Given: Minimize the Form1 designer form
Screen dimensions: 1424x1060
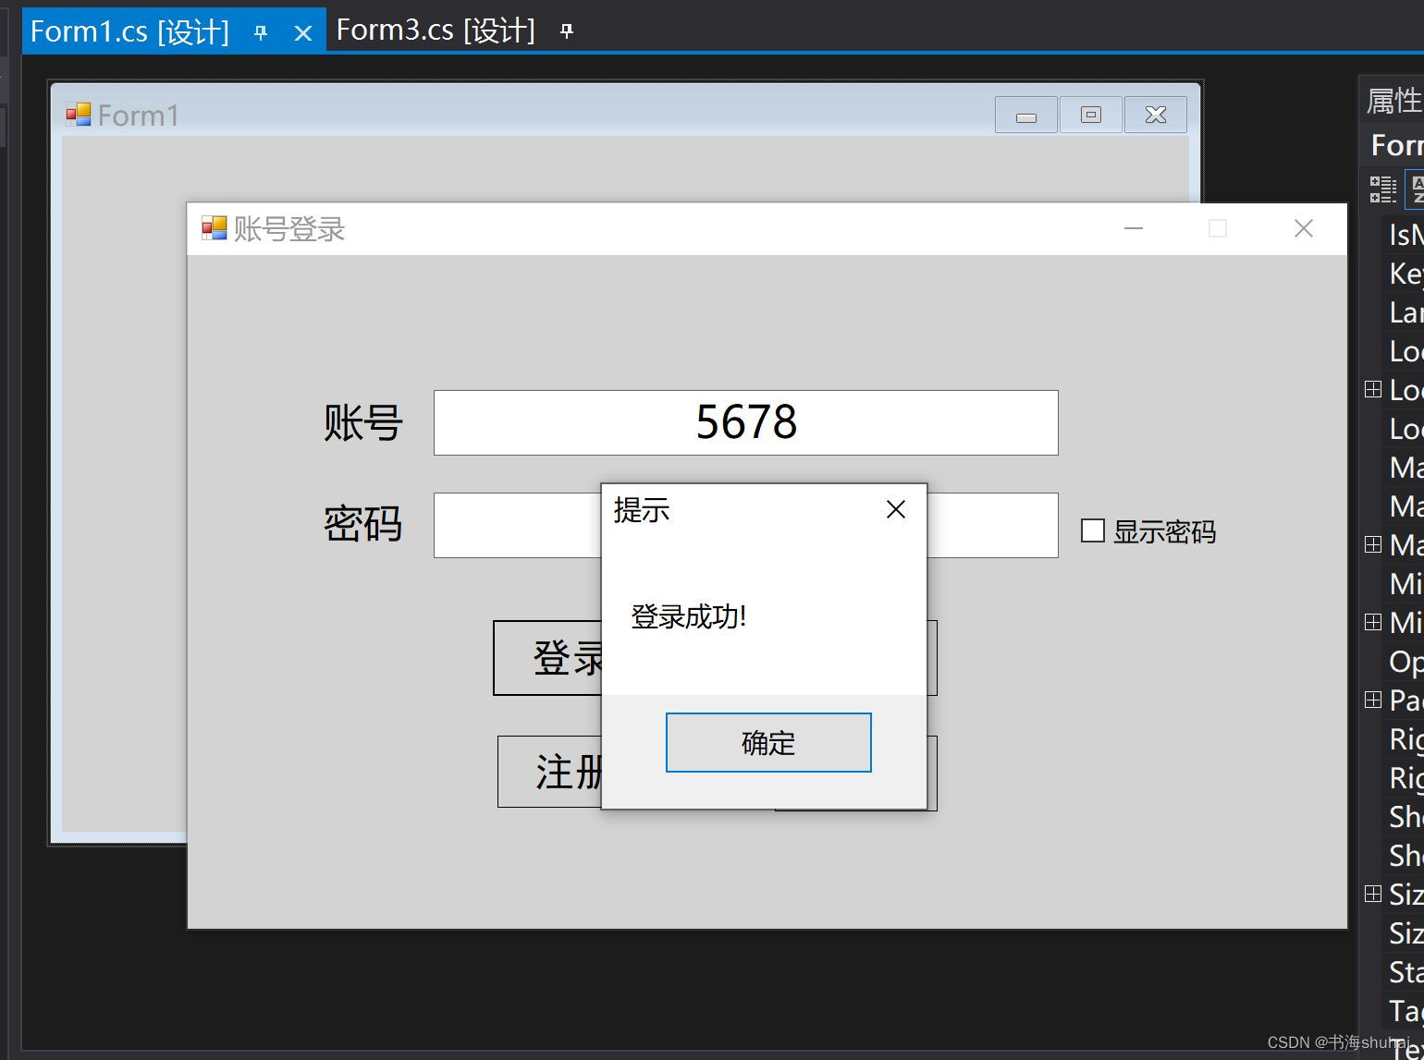Looking at the screenshot, I should click(1025, 116).
